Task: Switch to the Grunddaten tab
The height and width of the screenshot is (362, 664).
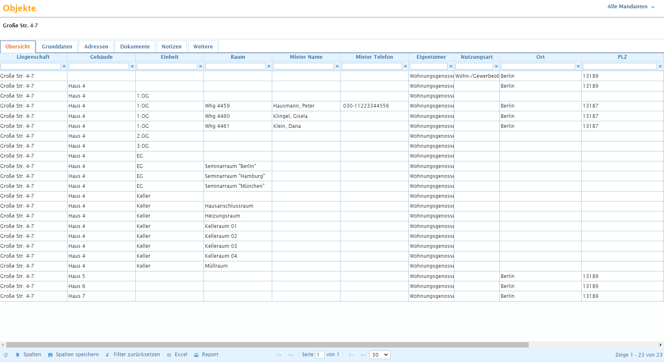Action: pos(57,47)
